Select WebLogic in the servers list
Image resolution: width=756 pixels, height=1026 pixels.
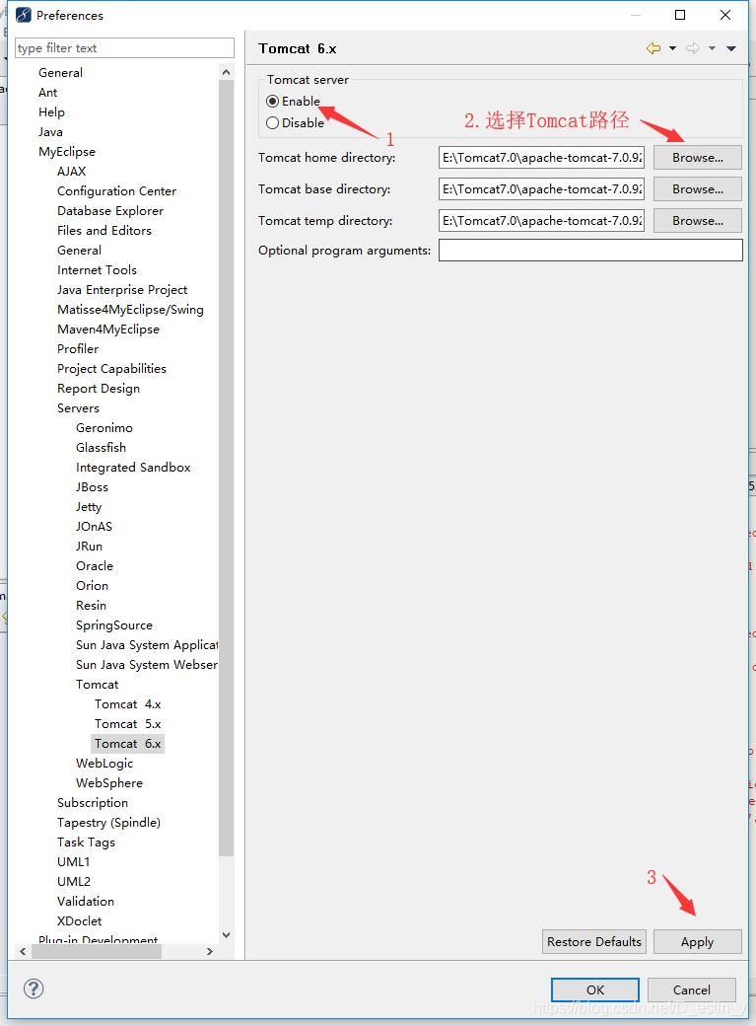pos(103,763)
